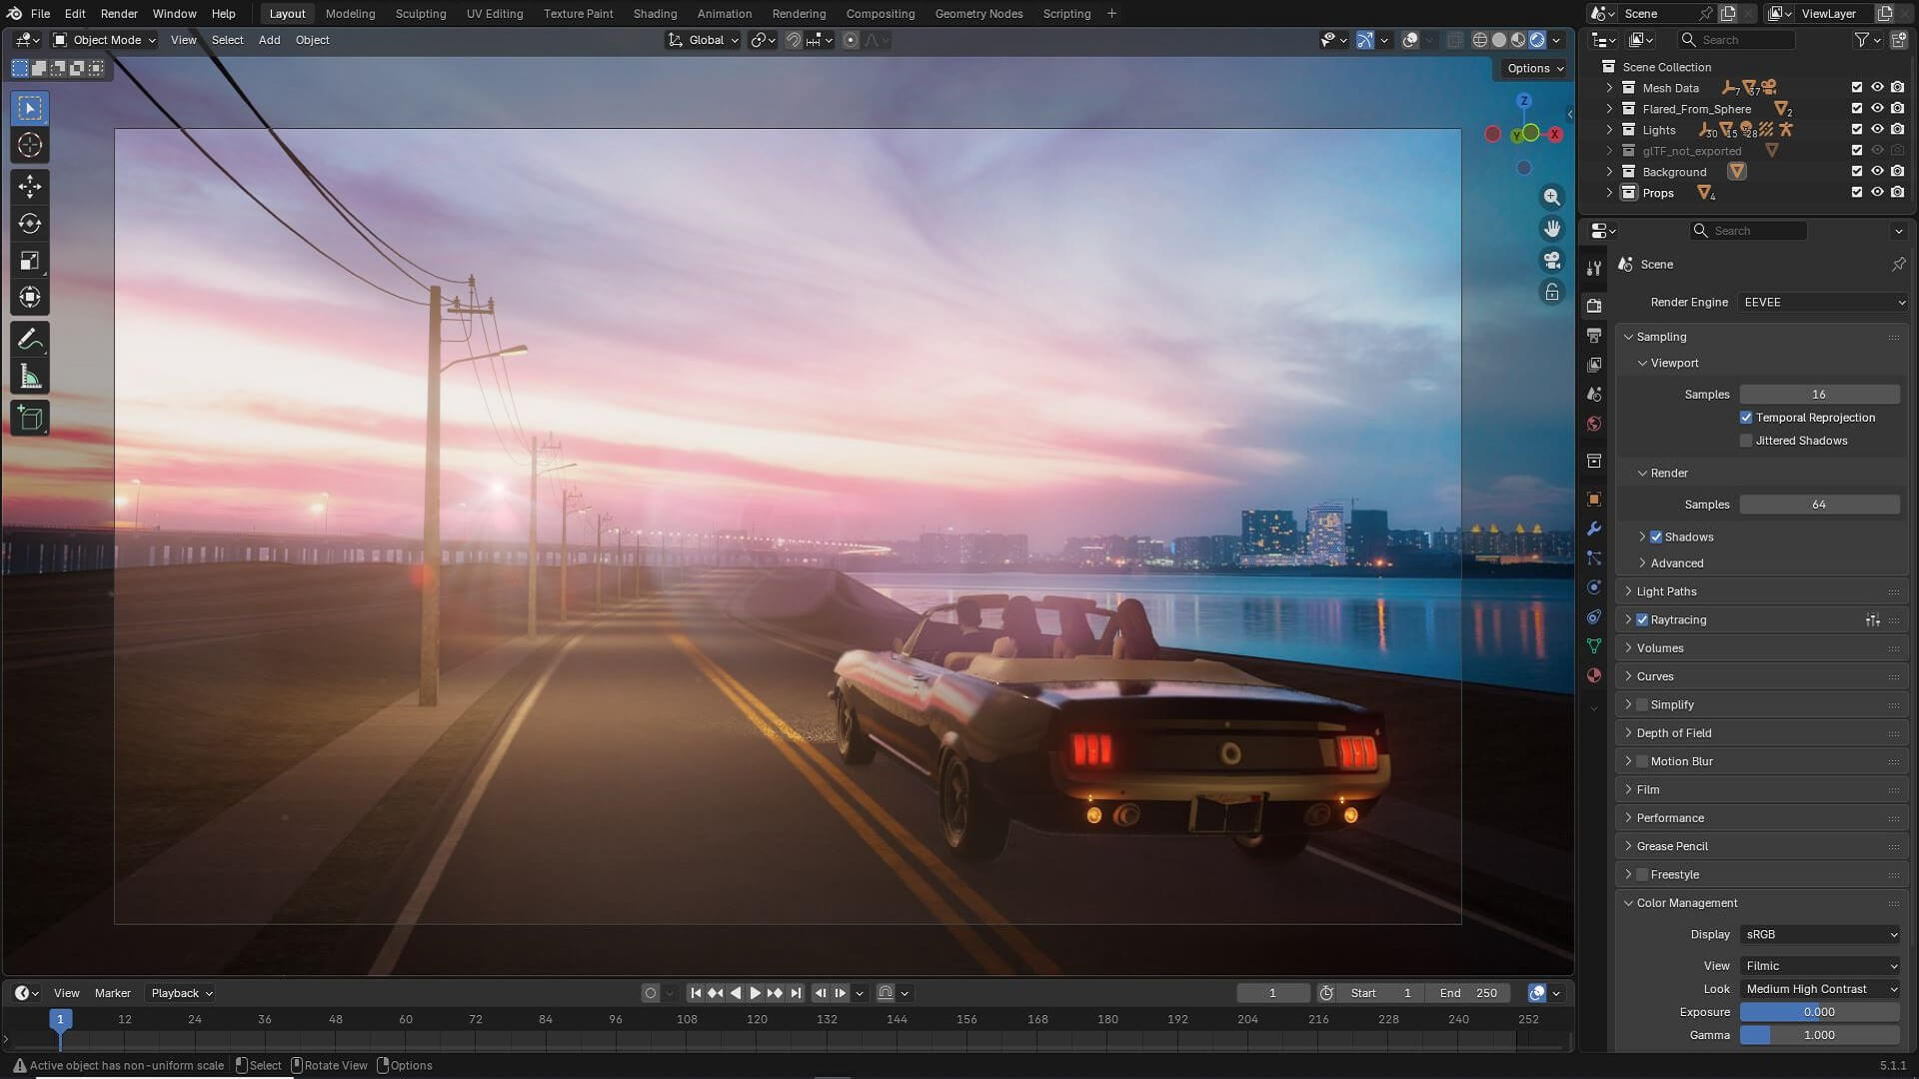Open the Render Engine EEVEE dropdown
The width and height of the screenshot is (1919, 1079).
pyautogui.click(x=1823, y=303)
